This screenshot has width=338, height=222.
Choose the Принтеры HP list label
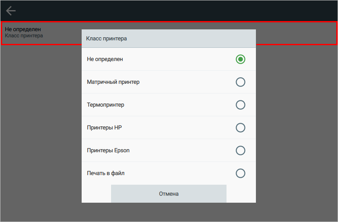tap(104, 128)
